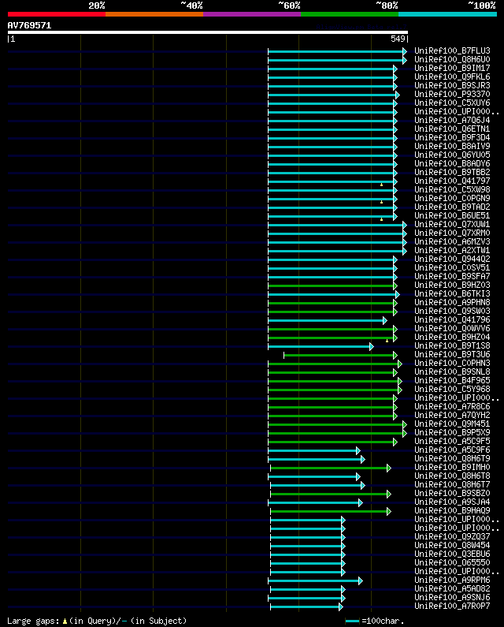Click the orange ~40% identity legend bar
Screen dimensions: 504x627
point(154,14)
